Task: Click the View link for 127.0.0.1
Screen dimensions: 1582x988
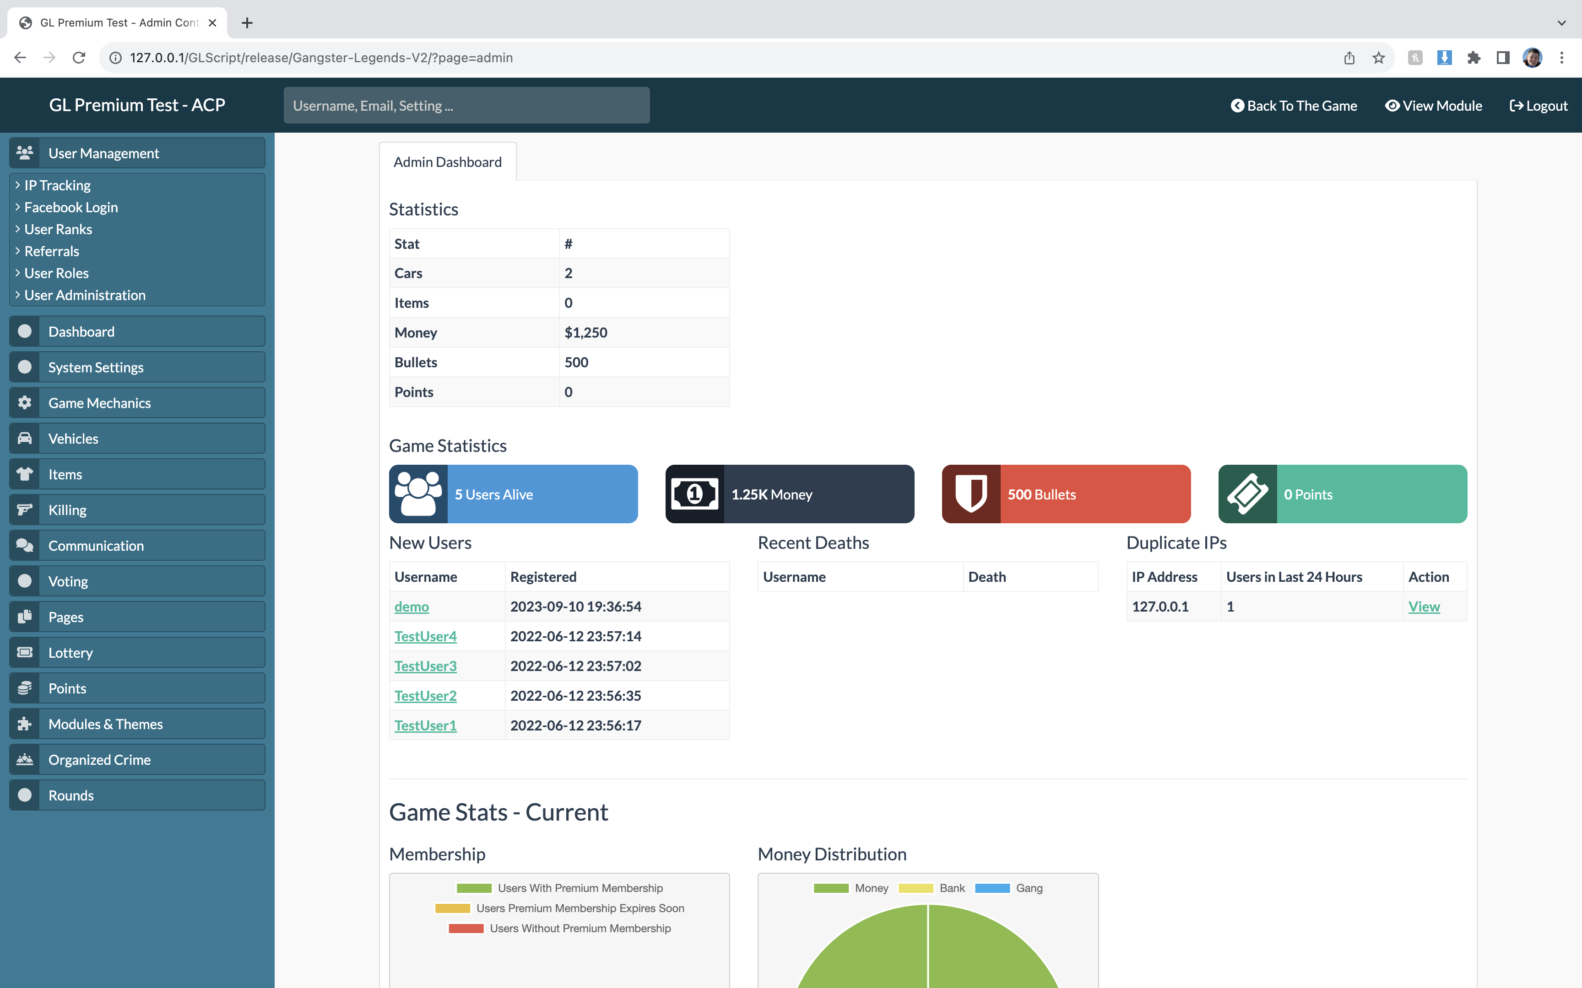Action: (1424, 607)
